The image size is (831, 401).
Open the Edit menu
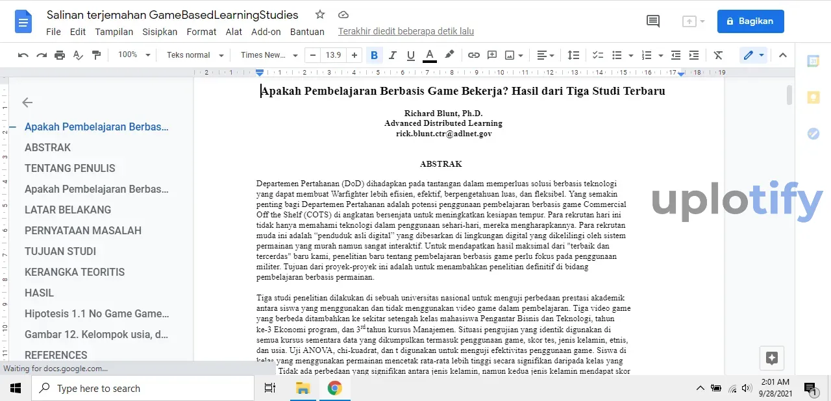click(x=78, y=31)
